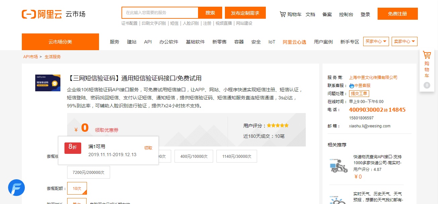Viewport: 438px width, 204px height.
Task: Click the floating orange cart icon on right sidebar
Action: [427, 55]
